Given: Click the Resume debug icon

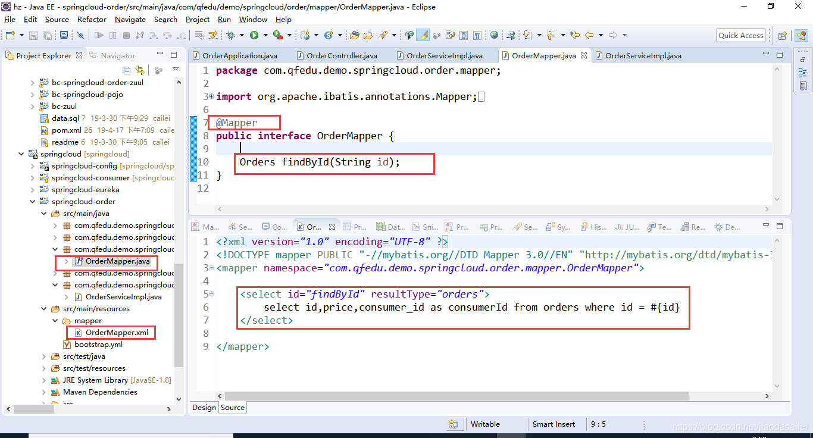Looking at the screenshot, I should click(99, 35).
